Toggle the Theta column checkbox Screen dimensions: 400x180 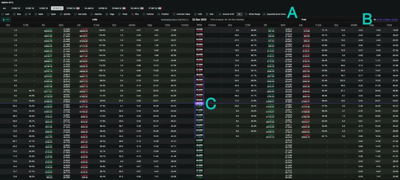(x=119, y=14)
